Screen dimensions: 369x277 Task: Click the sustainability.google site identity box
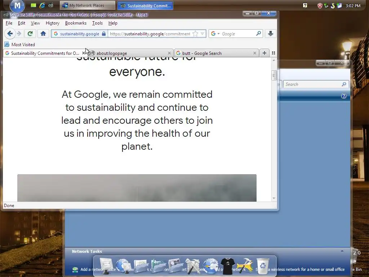tap(79, 34)
